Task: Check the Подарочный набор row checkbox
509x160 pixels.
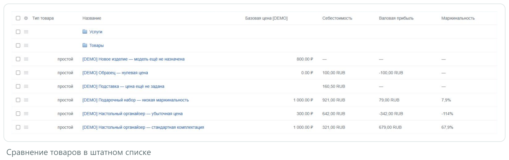Action: 18,100
